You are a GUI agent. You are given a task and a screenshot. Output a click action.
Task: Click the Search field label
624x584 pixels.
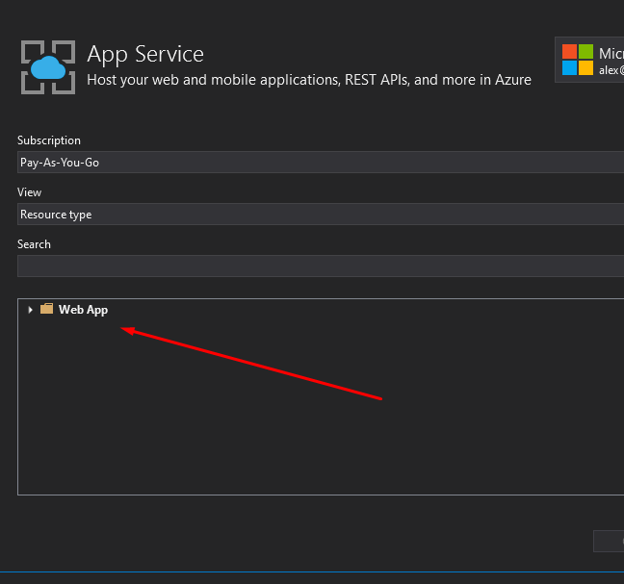(34, 244)
